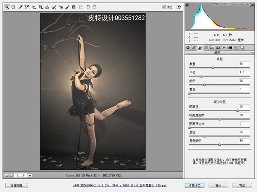This screenshot has height=192, width=257.
Task: Select the Zoom tool
Action: tap(7, 7)
